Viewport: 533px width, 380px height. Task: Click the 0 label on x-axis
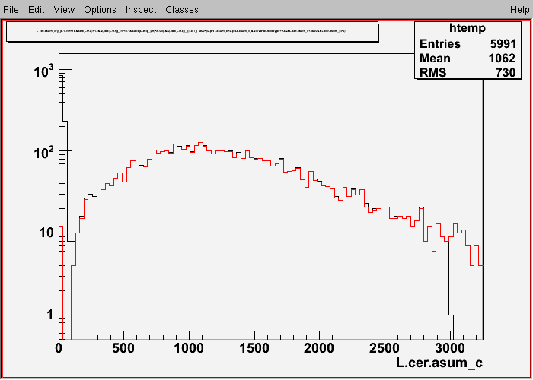(59, 348)
